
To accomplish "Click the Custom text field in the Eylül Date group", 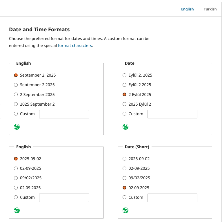I will point(172,114).
